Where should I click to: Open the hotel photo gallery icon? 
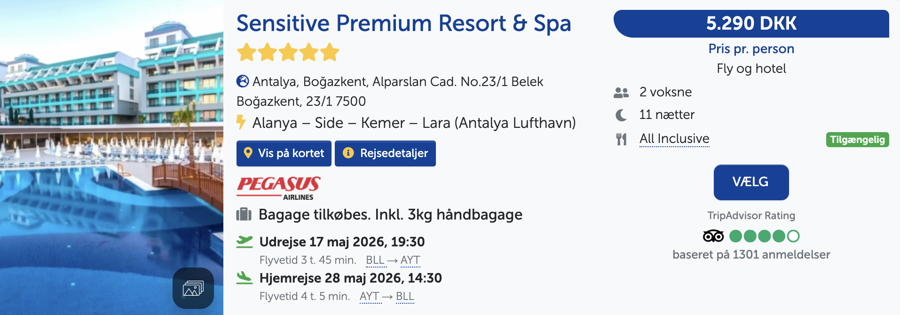[193, 288]
